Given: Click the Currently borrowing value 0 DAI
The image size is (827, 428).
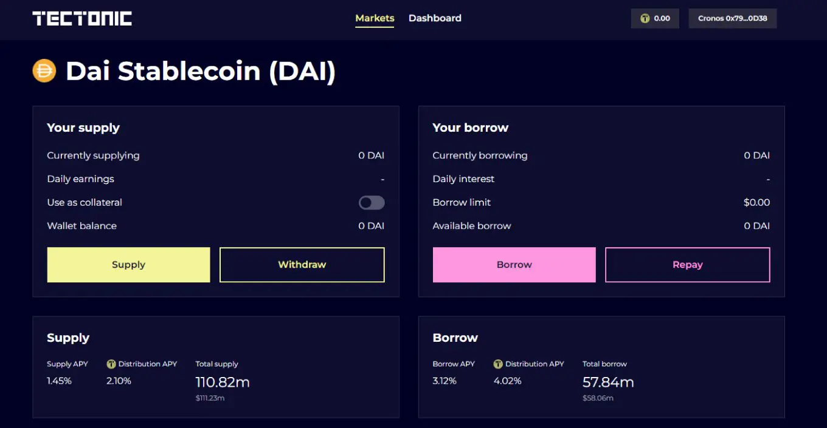Looking at the screenshot, I should tap(757, 155).
